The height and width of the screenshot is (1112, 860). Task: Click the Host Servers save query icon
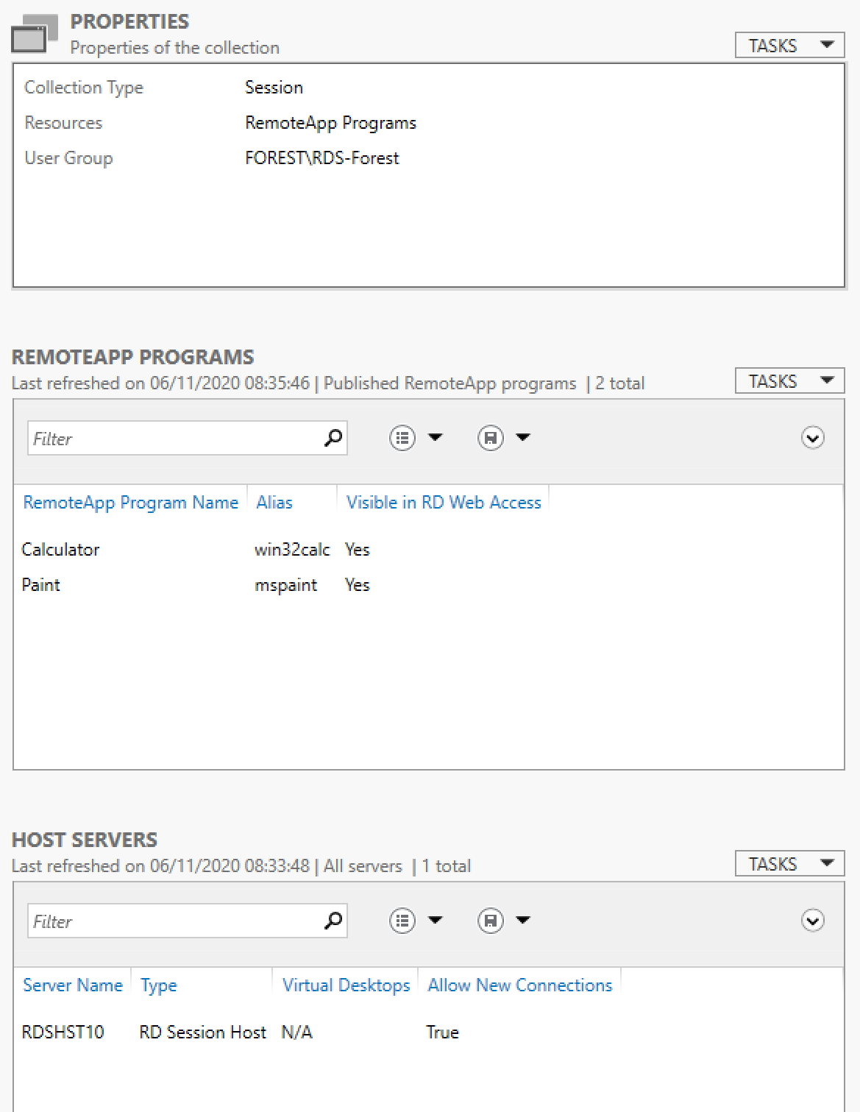pos(491,921)
